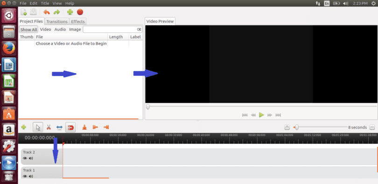
Task: Open the File menu
Action: point(23,3)
